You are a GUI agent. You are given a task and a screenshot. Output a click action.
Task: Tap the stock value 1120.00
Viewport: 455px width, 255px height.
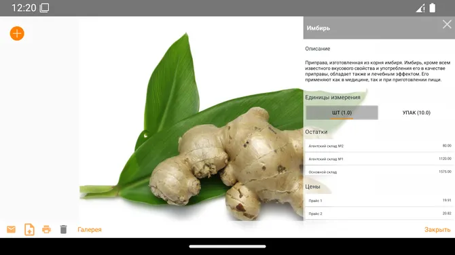[445, 159]
